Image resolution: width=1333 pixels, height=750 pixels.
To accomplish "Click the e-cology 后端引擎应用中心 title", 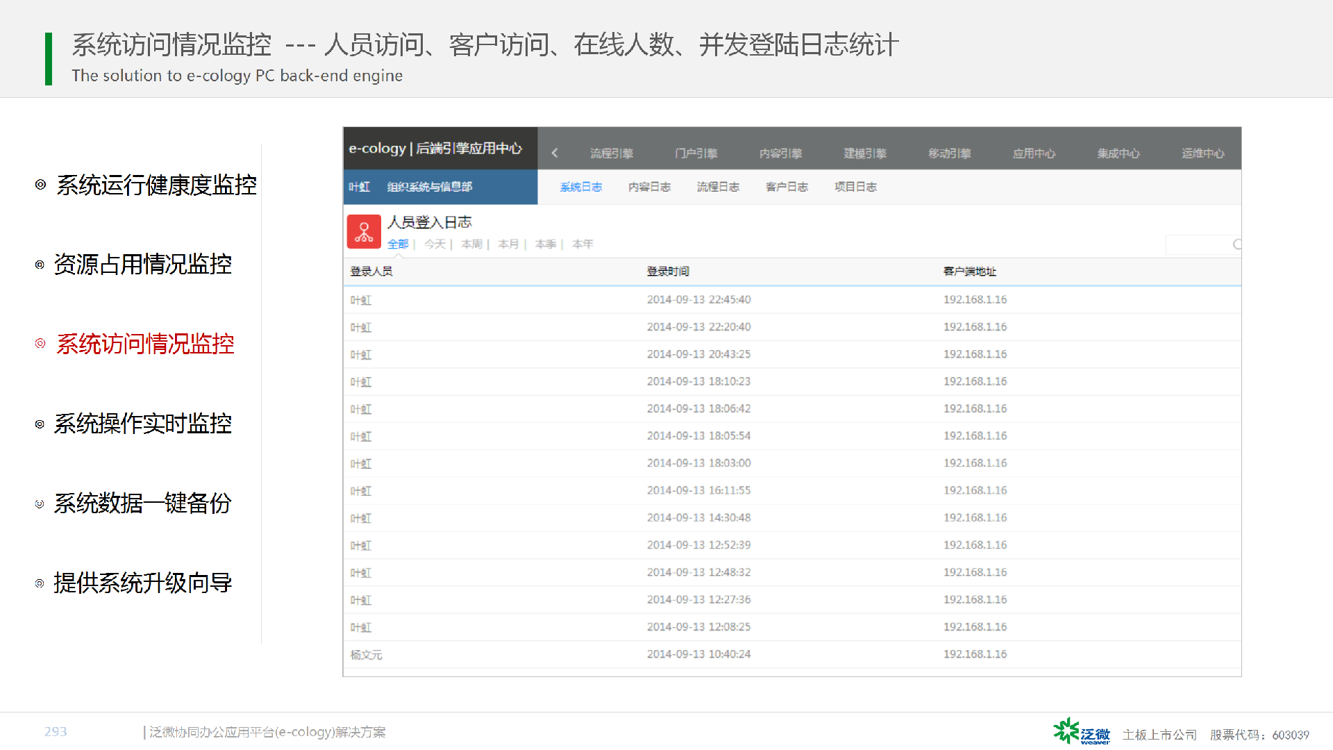I will click(435, 149).
